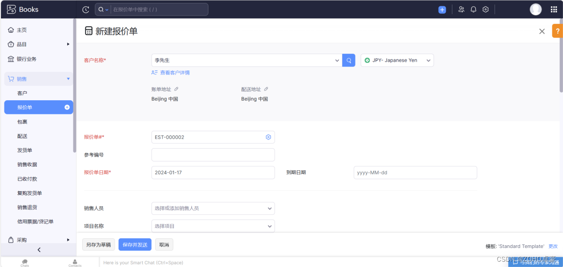This screenshot has height=267, width=563.
Task: Expand the 采购 sidebar section
Action: click(x=68, y=240)
